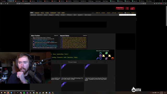This screenshot has width=167, height=94.
Task: Focus the search guides, news, database field
Action: click(x=127, y=15)
